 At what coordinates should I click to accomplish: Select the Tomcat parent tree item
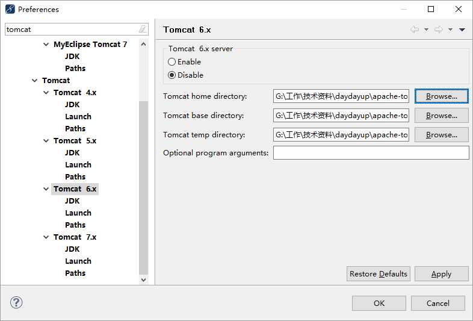(x=56, y=80)
